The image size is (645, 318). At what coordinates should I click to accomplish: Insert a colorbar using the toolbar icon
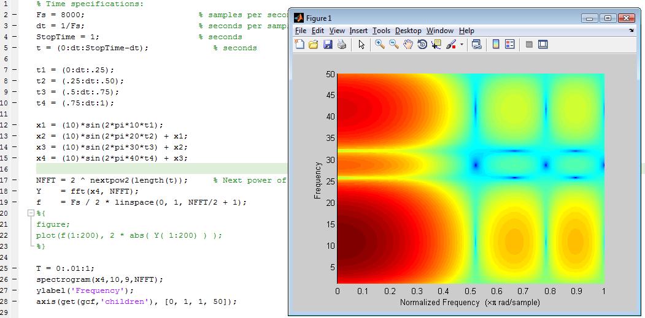coord(496,44)
